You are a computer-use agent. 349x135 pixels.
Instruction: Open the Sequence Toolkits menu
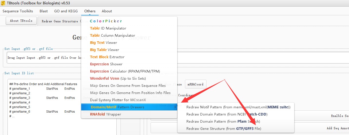(18, 11)
